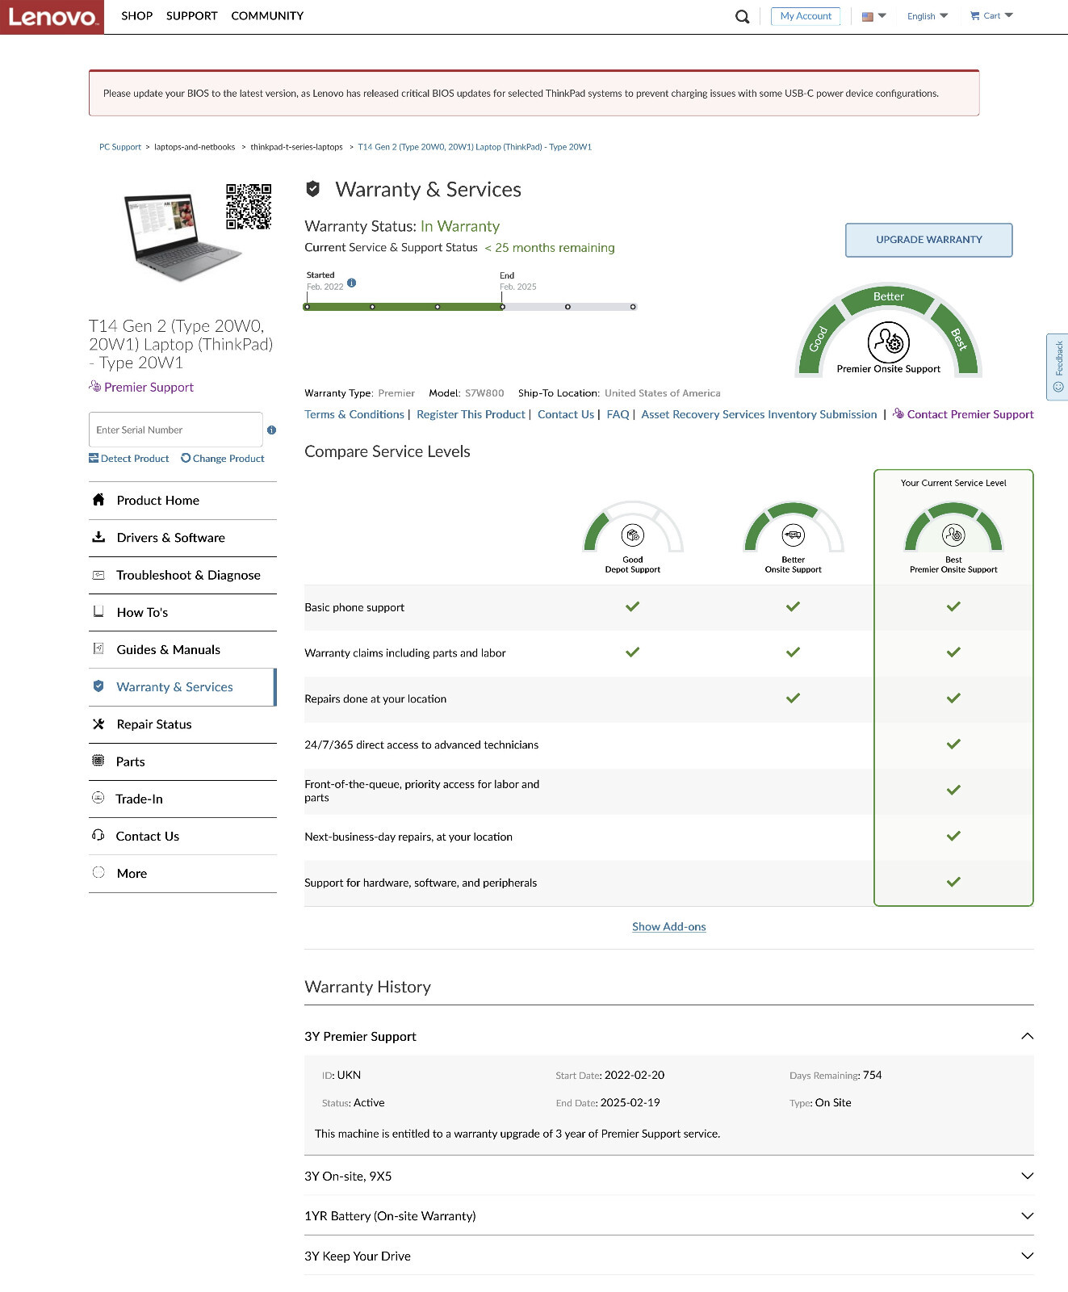Open Parts in sidebar

point(182,761)
